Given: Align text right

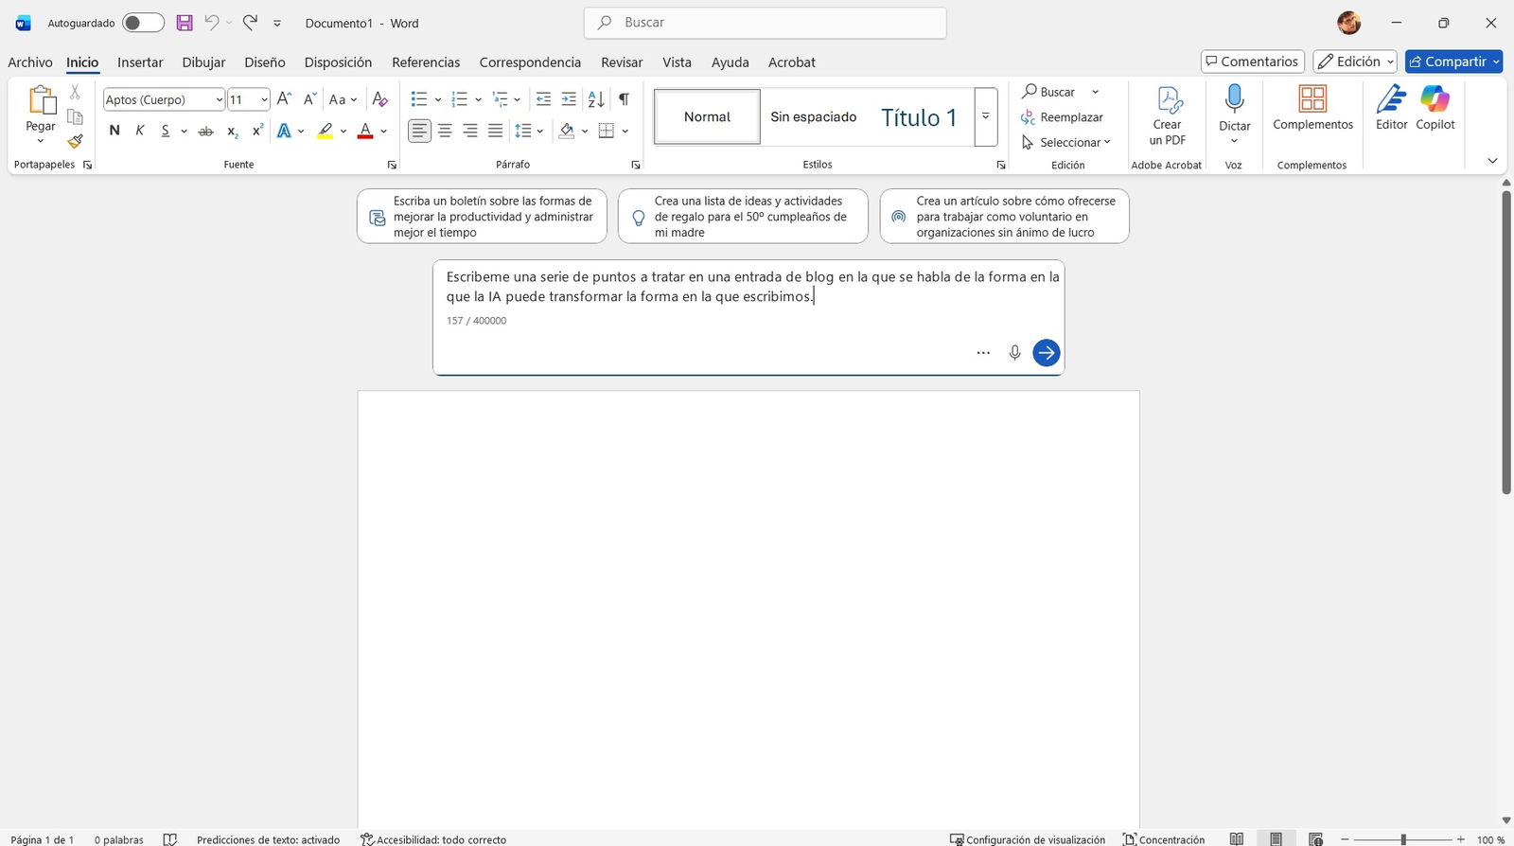Looking at the screenshot, I should pyautogui.click(x=470, y=132).
